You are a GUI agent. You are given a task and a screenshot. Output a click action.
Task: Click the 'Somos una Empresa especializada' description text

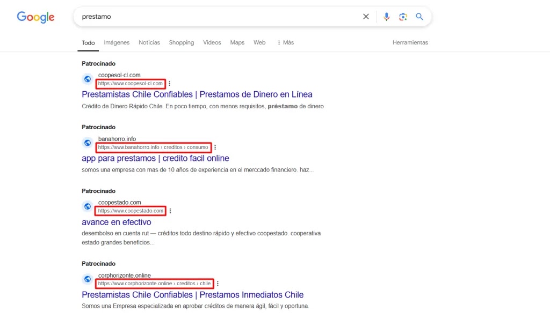pos(196,306)
